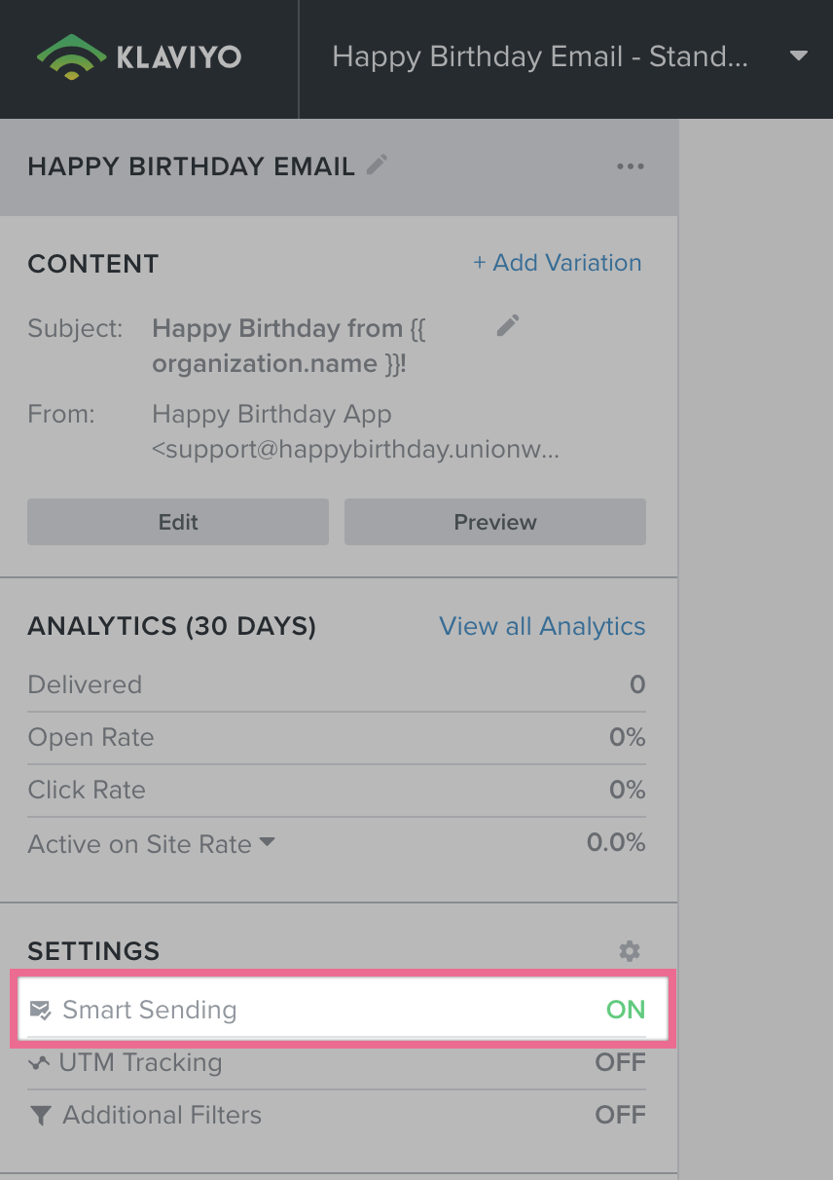Click the Add Variation link
This screenshot has width=833, height=1180.
[x=558, y=263]
